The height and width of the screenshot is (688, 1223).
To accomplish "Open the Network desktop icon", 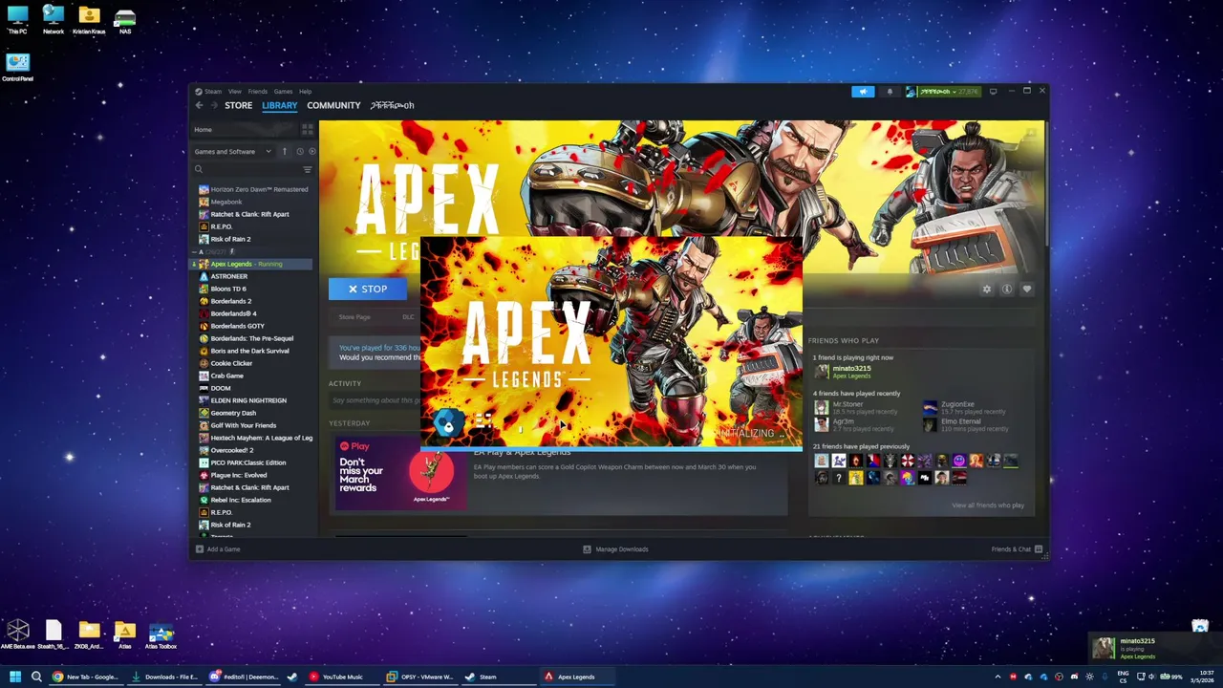I will pyautogui.click(x=54, y=21).
